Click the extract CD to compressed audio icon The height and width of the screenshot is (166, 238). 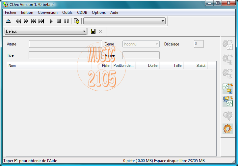228,59
